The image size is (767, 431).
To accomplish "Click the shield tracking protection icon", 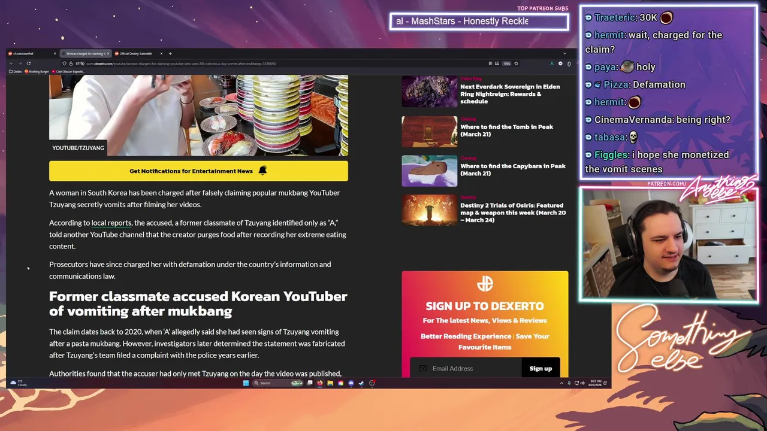I will click(x=64, y=63).
